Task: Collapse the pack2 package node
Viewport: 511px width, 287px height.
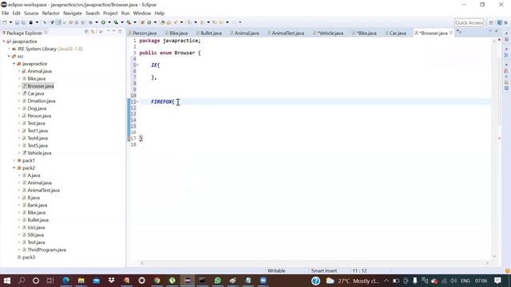Action: 14,168
